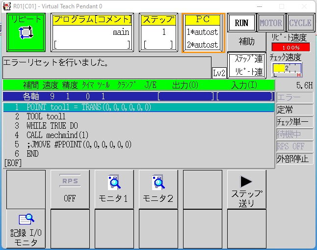
Task: Click the Virtual Teach Pendant title bar icon
Action: (7, 6)
